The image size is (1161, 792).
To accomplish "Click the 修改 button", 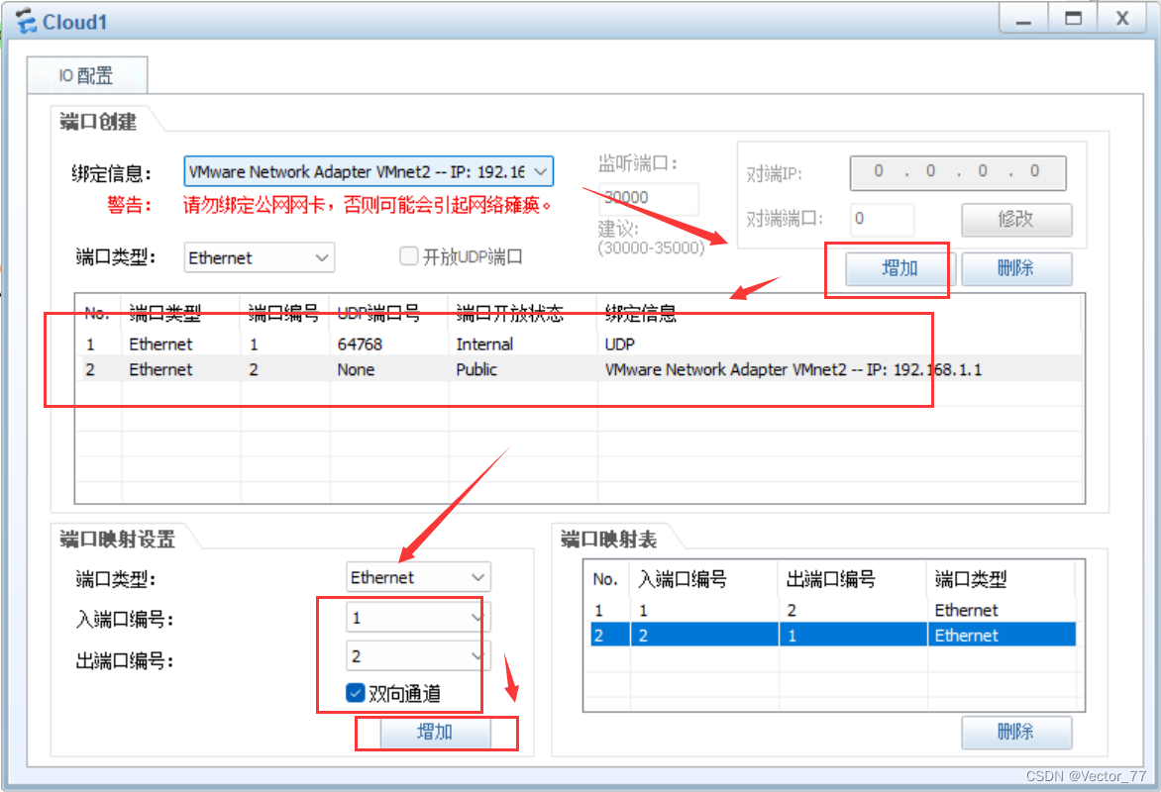I will (1016, 219).
